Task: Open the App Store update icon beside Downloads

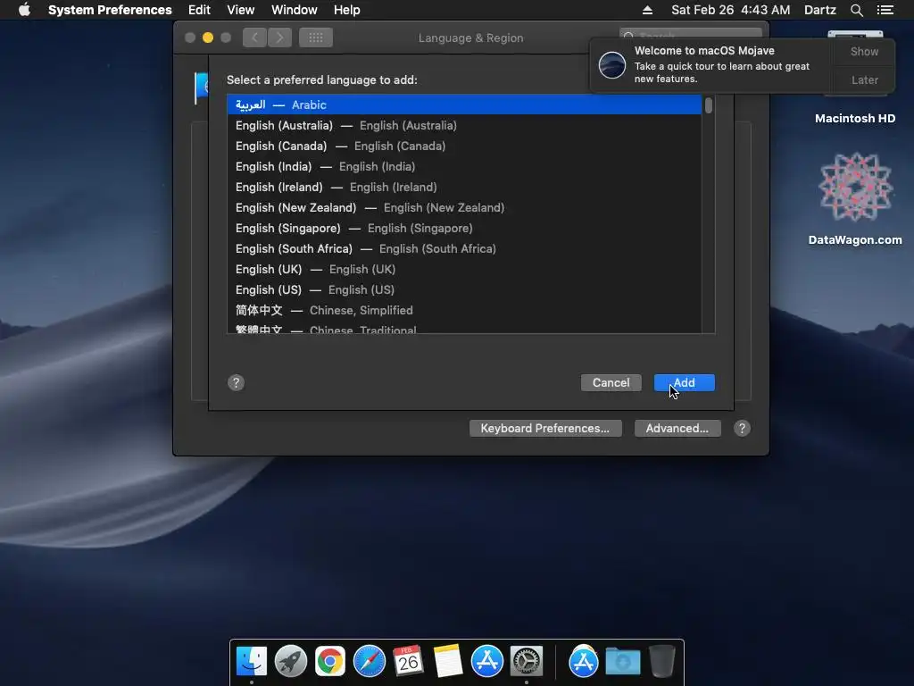Action: [584, 662]
